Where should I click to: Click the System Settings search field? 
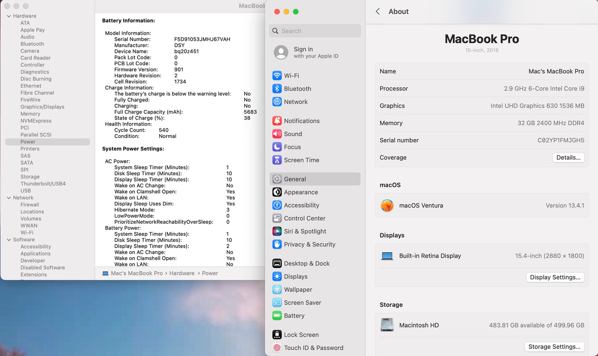click(315, 31)
